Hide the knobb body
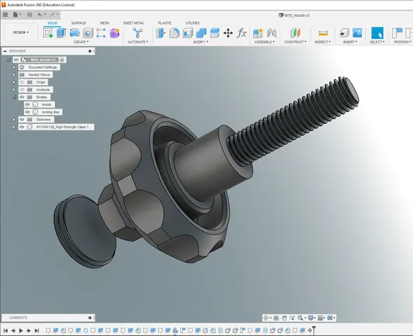The height and width of the screenshot is (336, 413). (27, 104)
